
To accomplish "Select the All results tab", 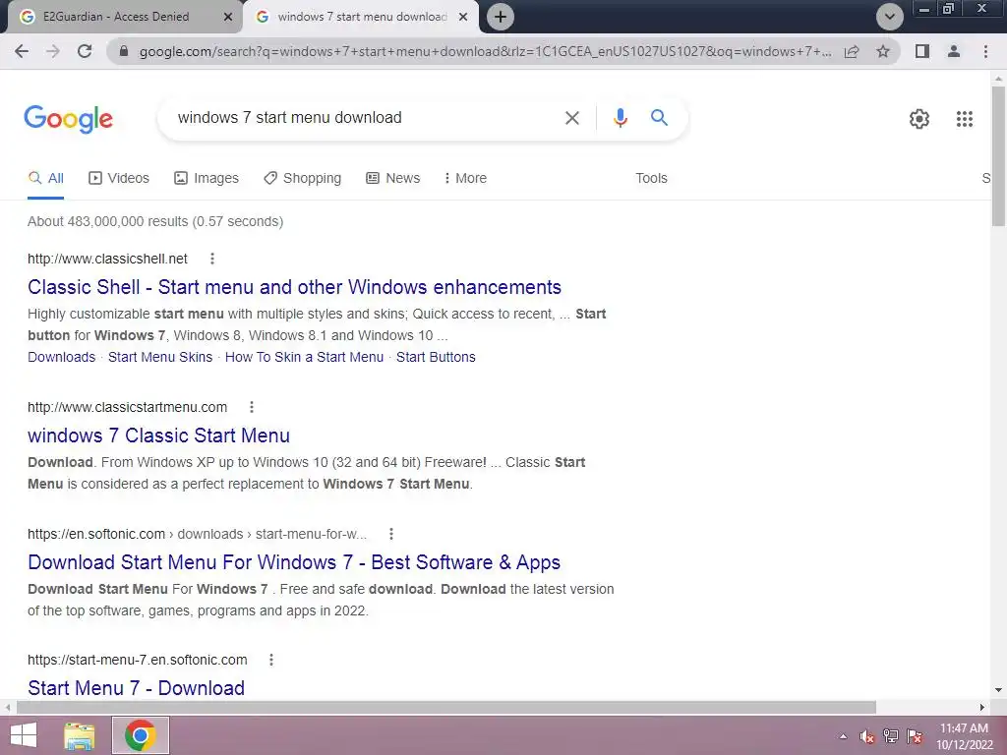I will [46, 179].
